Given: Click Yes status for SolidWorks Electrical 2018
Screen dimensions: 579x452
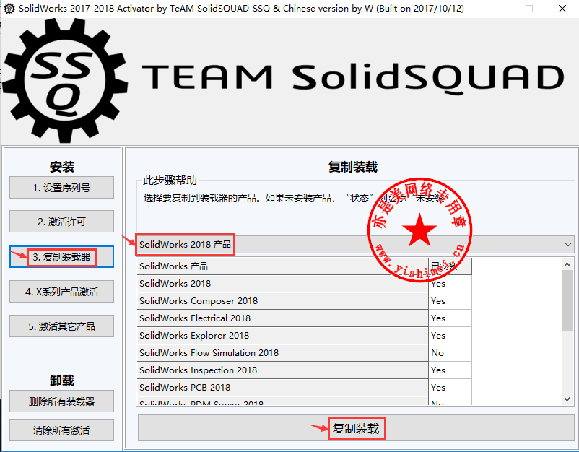Looking at the screenshot, I should [450, 318].
